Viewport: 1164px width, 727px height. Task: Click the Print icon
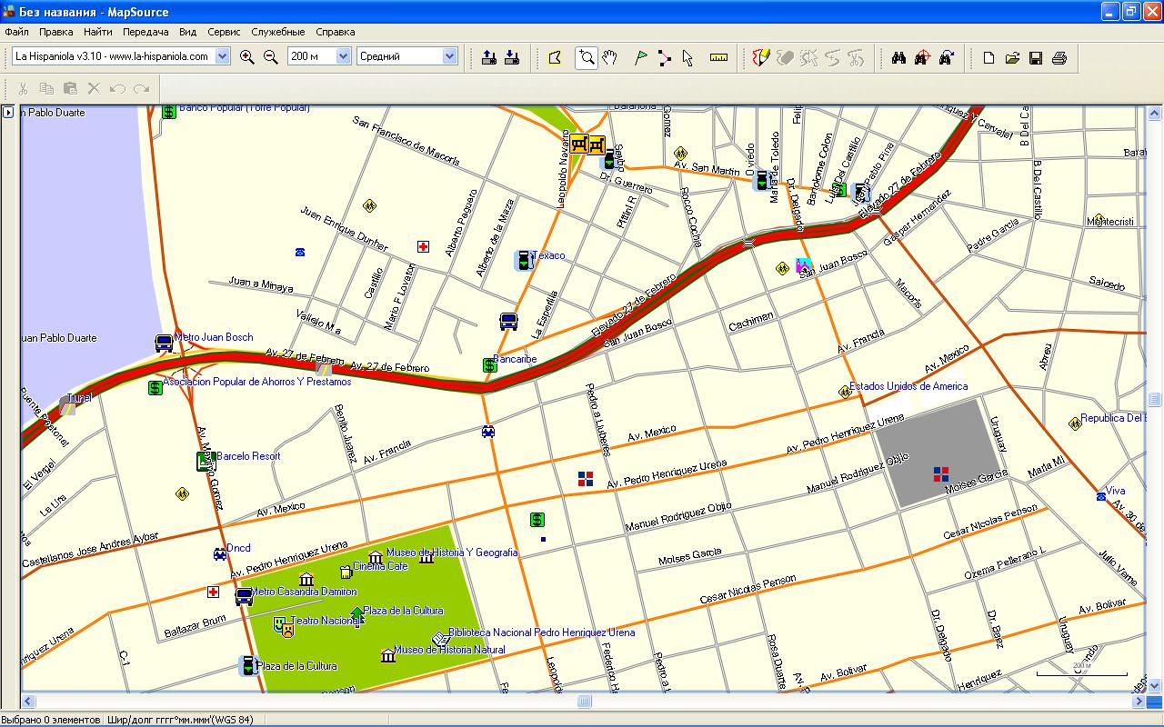1059,58
